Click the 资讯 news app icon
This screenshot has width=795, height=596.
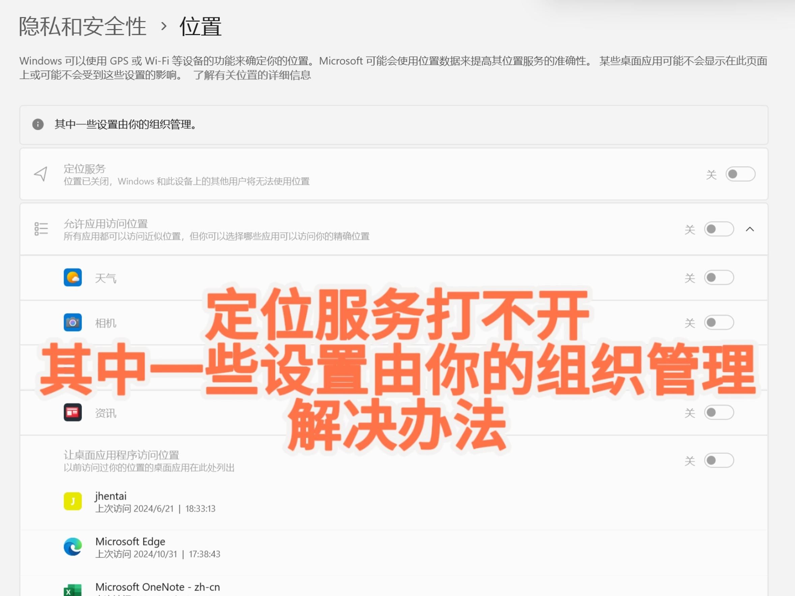pos(72,412)
